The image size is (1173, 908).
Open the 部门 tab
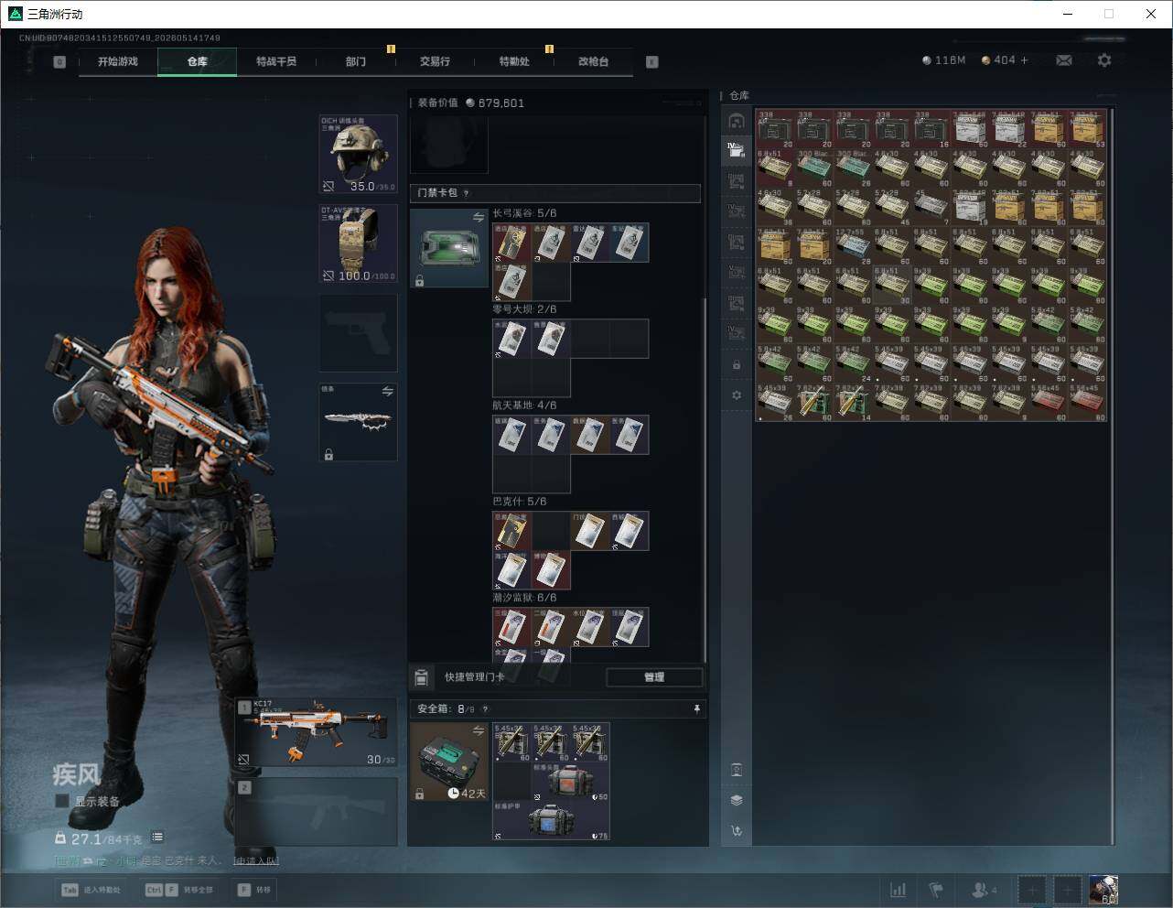pos(356,61)
